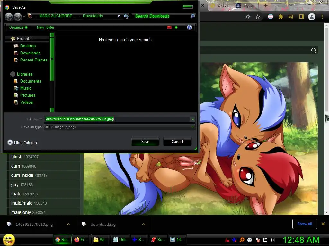This screenshot has height=246, width=329.
Task: Select the Downloads breadcrumb in address bar
Action: tap(93, 16)
